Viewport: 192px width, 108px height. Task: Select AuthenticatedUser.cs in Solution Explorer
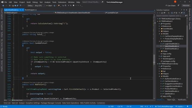[173, 79]
